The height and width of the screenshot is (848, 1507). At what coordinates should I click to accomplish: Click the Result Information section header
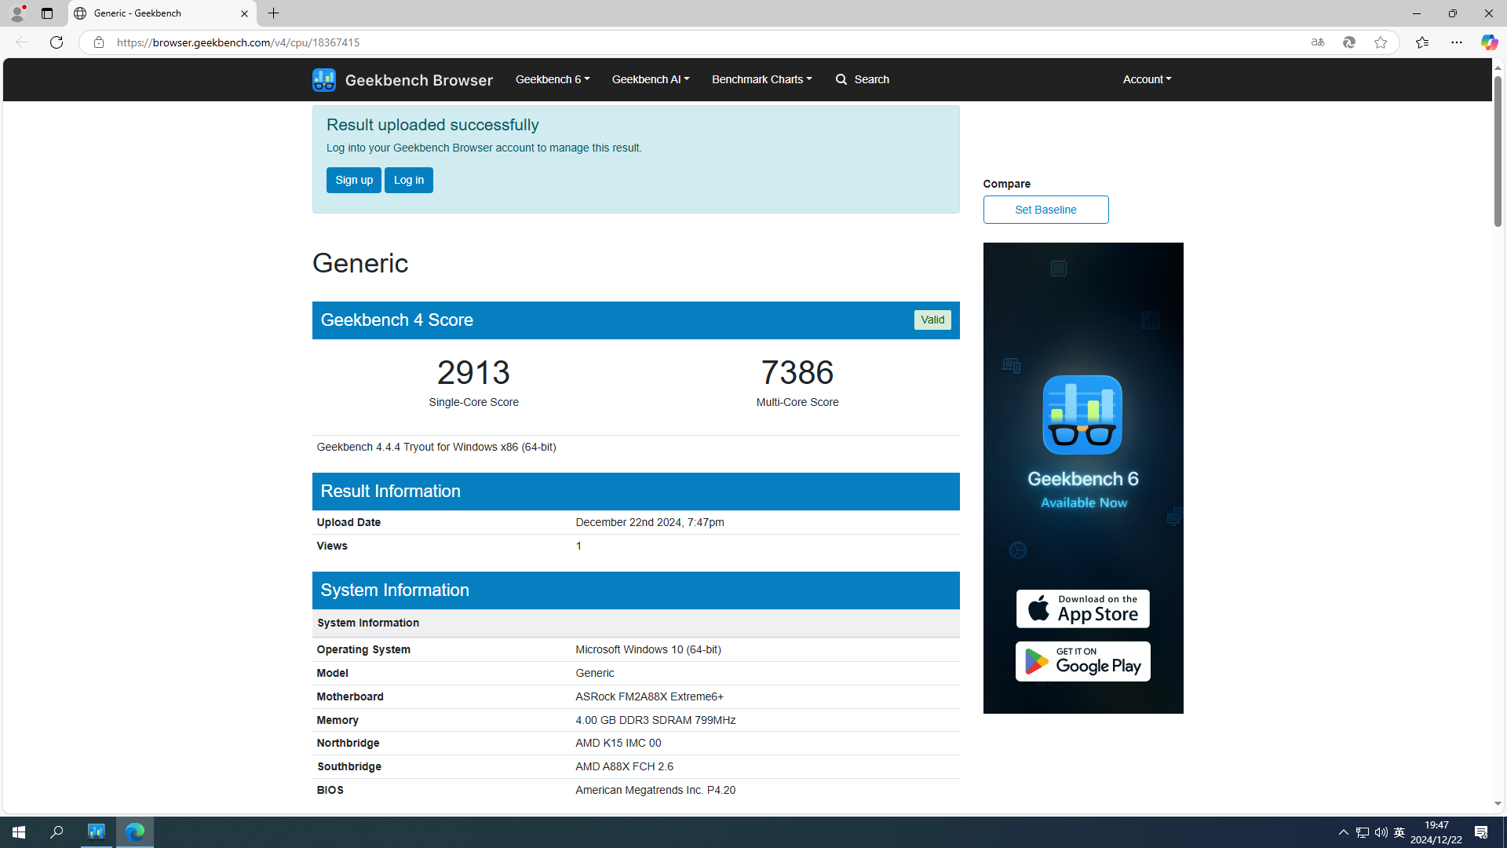tap(636, 492)
